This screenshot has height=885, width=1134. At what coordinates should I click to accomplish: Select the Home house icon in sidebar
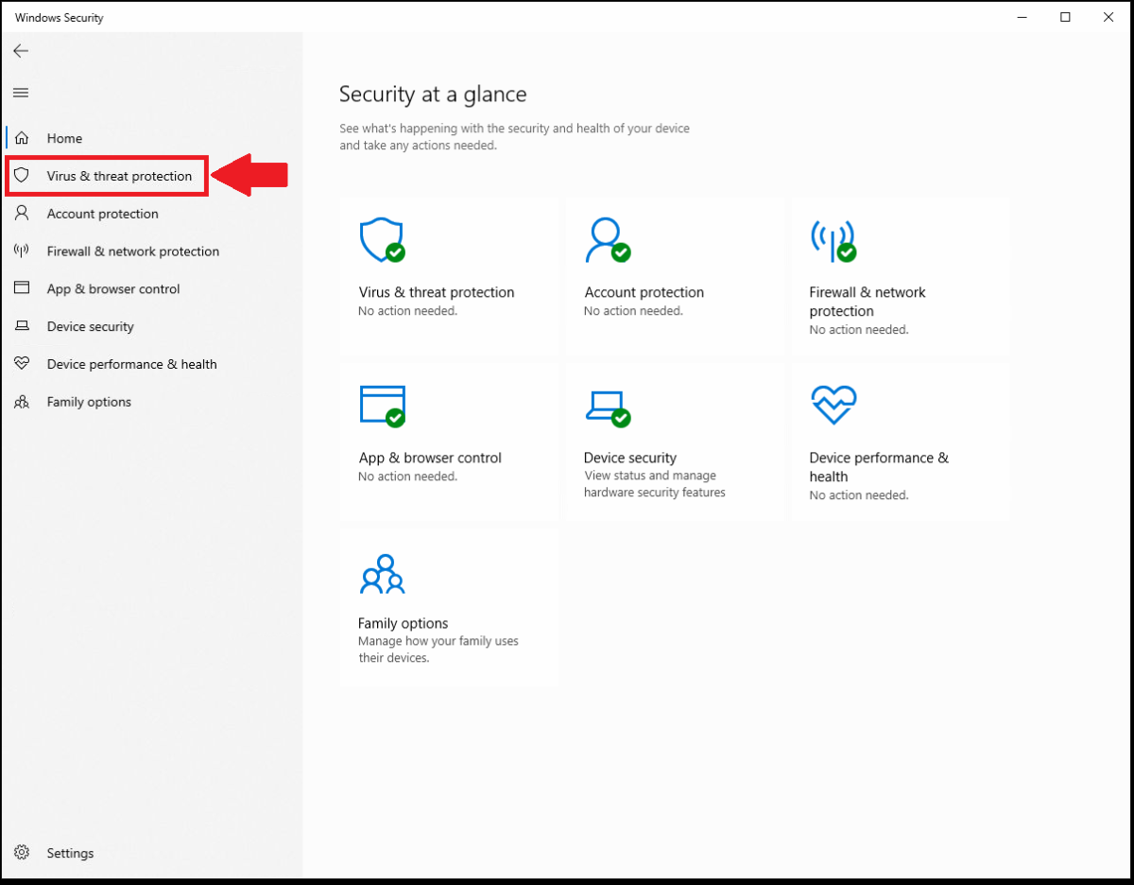pos(21,137)
